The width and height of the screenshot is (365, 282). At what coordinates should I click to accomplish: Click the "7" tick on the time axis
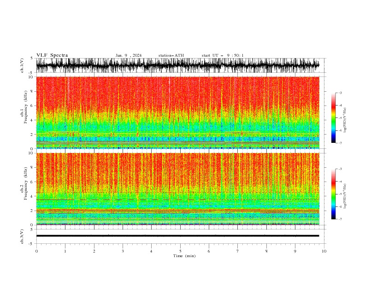(x=238, y=251)
